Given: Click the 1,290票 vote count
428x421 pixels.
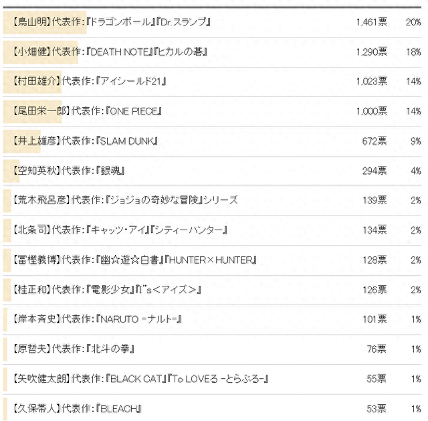Looking at the screenshot, I should tap(370, 52).
